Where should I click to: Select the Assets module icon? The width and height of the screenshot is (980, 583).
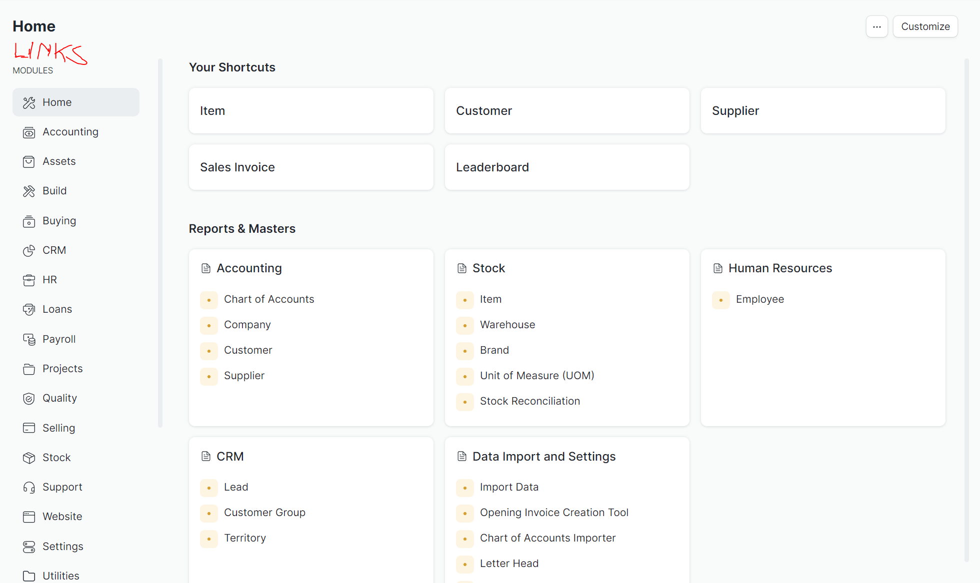click(x=29, y=161)
